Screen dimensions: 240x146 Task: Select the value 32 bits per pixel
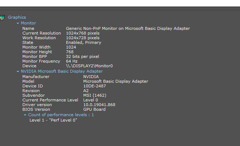coord(83,56)
